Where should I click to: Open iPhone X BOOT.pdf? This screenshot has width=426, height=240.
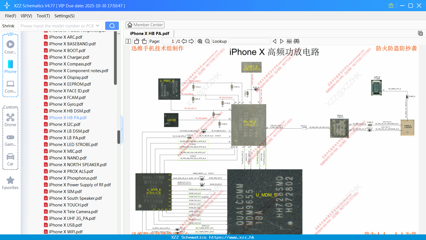[x=67, y=50]
